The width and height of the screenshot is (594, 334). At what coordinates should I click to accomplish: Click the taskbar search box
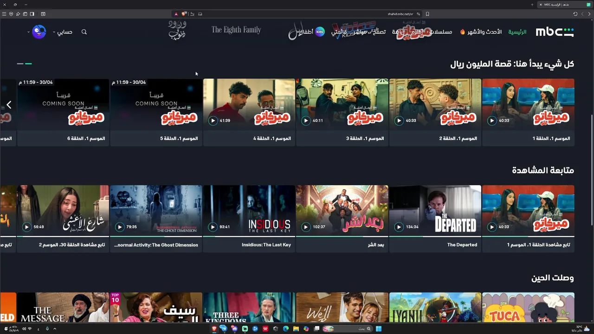(x=348, y=329)
